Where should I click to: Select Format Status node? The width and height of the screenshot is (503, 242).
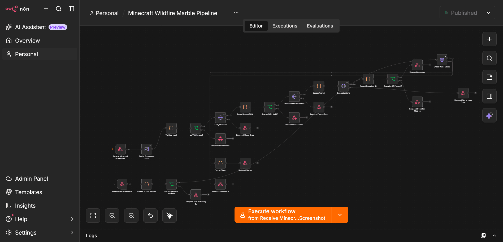tap(220, 163)
